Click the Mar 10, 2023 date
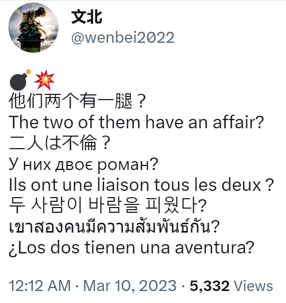This screenshot has height=303, width=286. pos(130,286)
